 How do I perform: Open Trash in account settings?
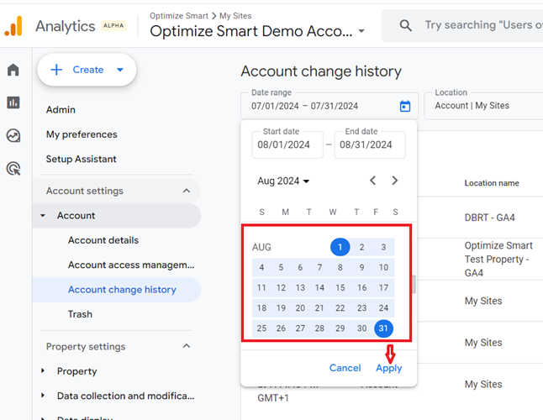coord(80,314)
